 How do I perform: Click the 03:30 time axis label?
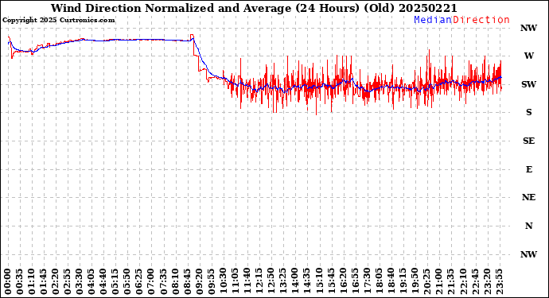(x=80, y=281)
